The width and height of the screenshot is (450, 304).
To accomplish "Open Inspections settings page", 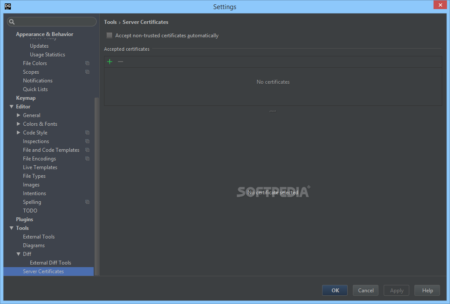I will 36,141.
